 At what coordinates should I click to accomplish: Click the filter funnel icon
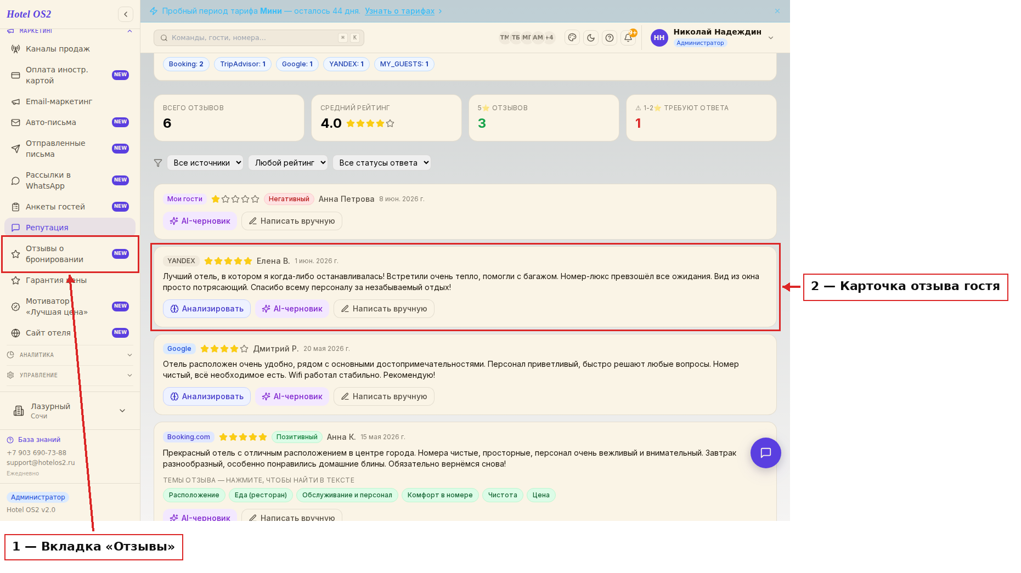coord(158,163)
